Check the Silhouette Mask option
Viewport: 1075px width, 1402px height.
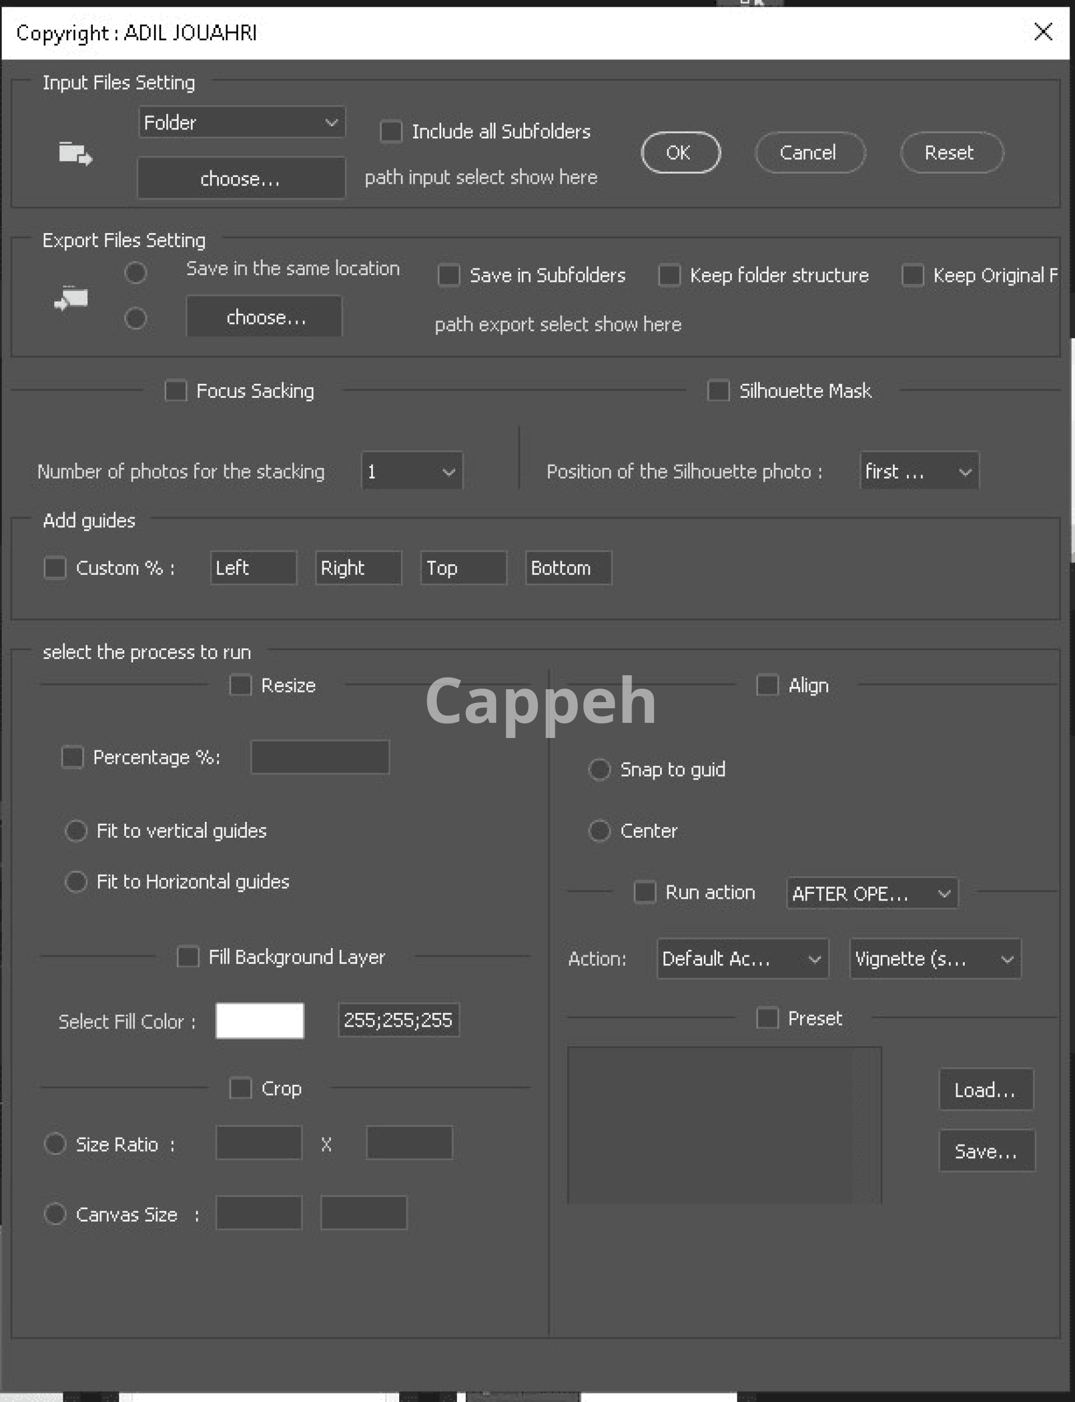pos(718,391)
